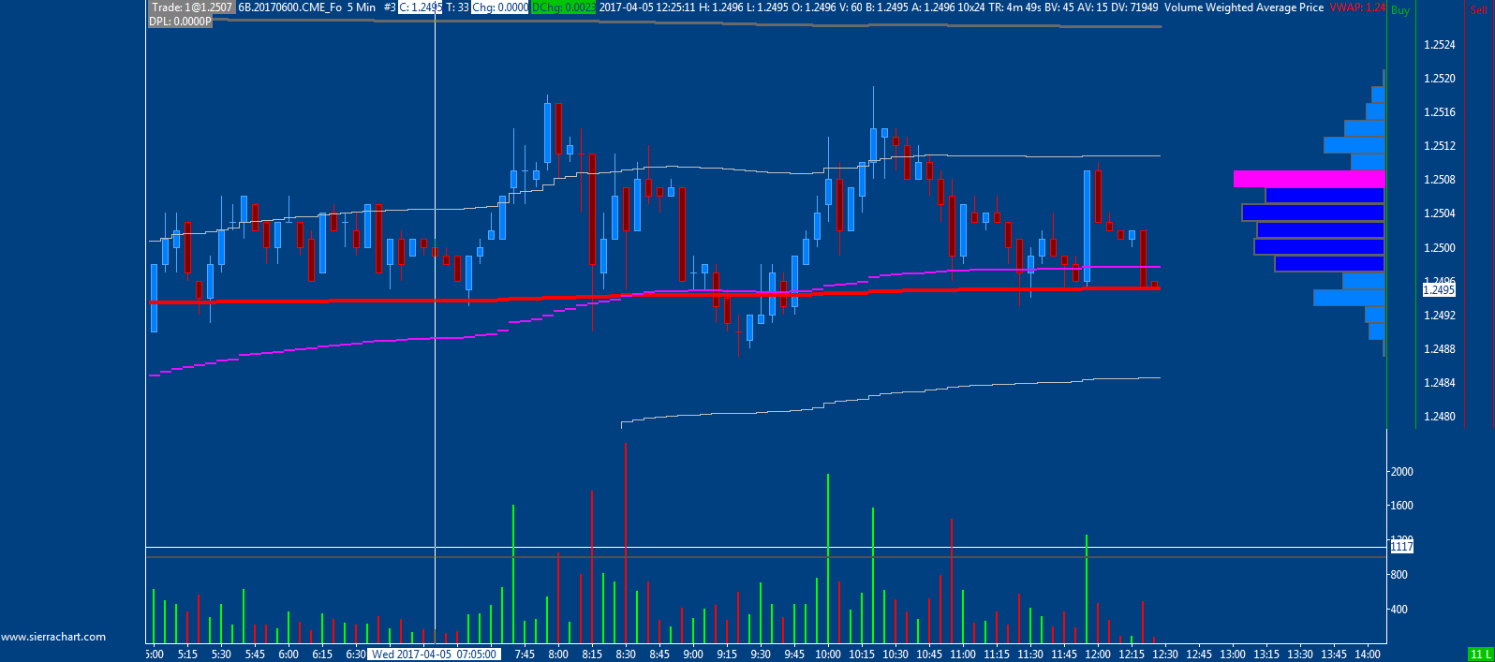The image size is (1495, 662).
Task: Click the 'T: 33' trades count
Action: point(457,7)
